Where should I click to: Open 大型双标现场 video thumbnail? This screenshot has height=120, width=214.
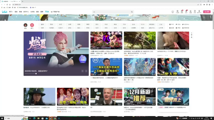coord(73,97)
